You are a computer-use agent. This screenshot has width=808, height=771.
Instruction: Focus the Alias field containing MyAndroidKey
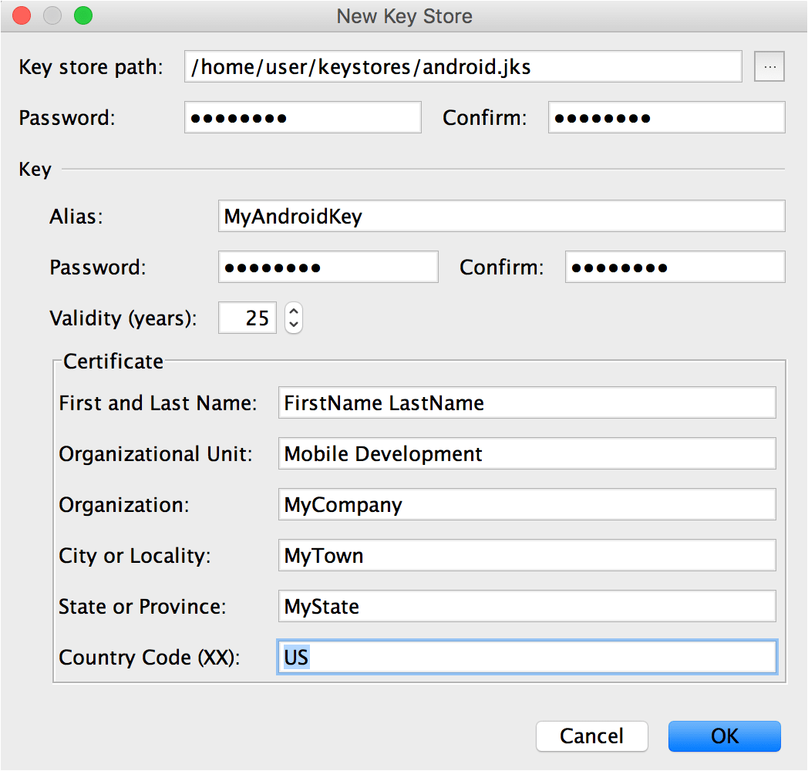[x=501, y=216]
